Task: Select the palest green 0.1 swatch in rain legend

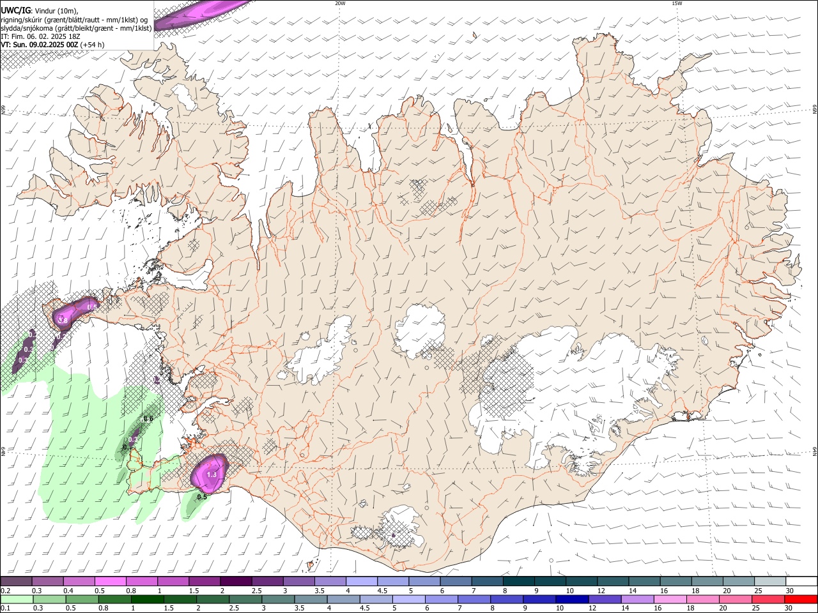Action: click(x=17, y=600)
